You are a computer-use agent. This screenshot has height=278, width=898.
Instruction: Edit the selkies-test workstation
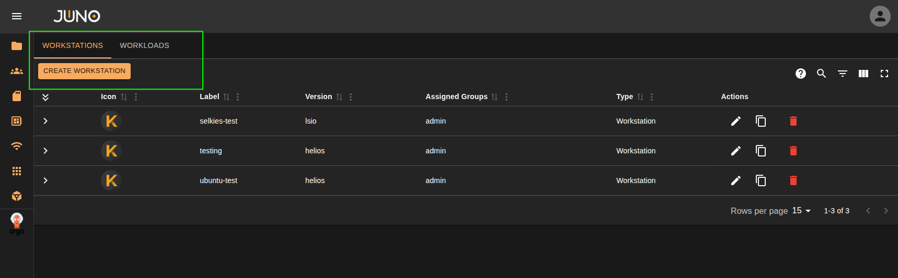tap(735, 121)
